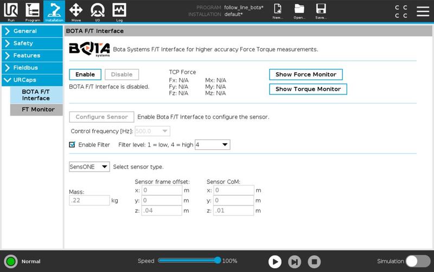Viewport: 434px width, 272px height.
Task: Toggle the Enable Filter checkbox
Action: 72,144
